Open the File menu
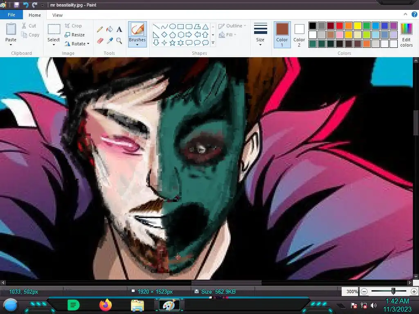 11,15
